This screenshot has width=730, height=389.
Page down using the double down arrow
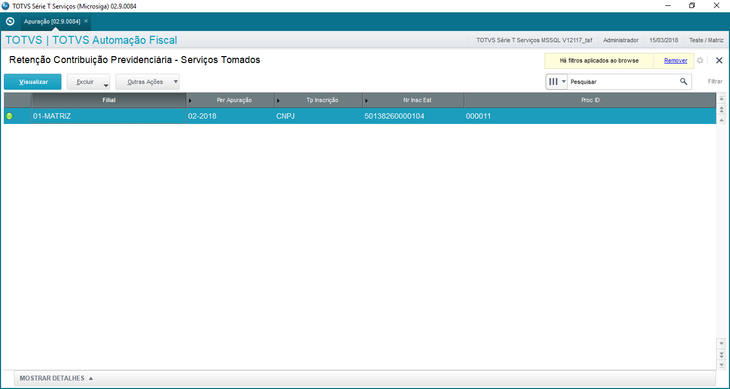tap(721, 354)
